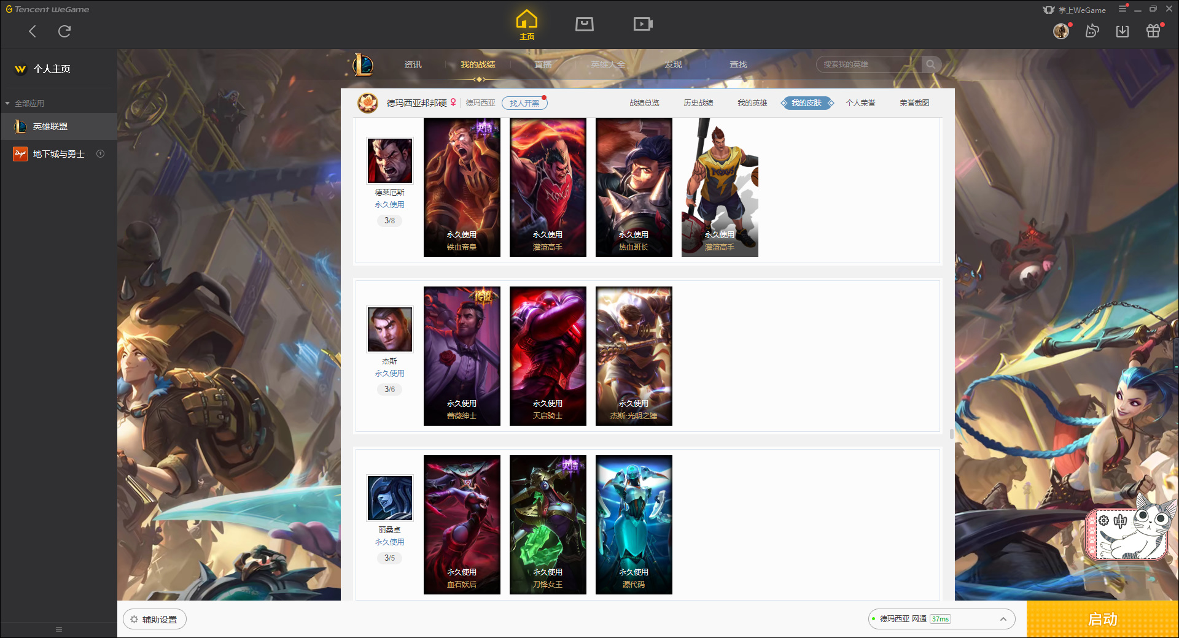Refresh the page with reload icon
Screen dimensions: 1179x638
(x=64, y=31)
